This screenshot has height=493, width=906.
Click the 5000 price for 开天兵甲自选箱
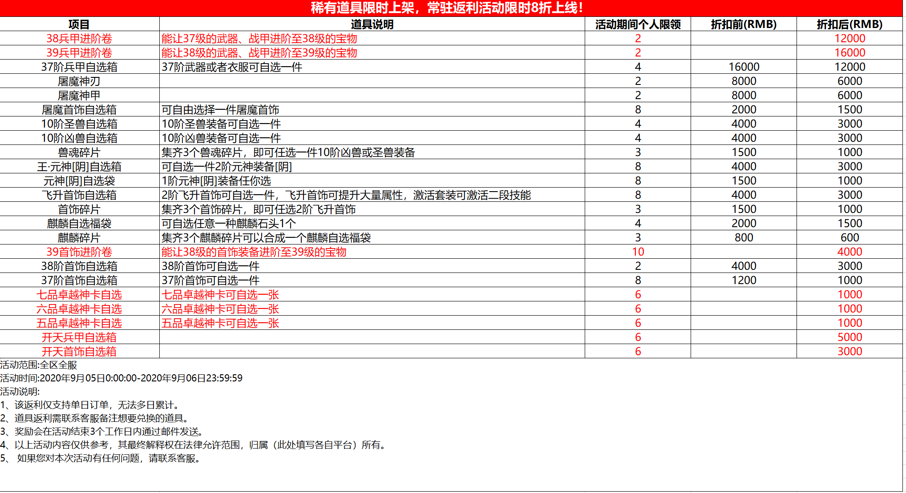[x=849, y=337]
